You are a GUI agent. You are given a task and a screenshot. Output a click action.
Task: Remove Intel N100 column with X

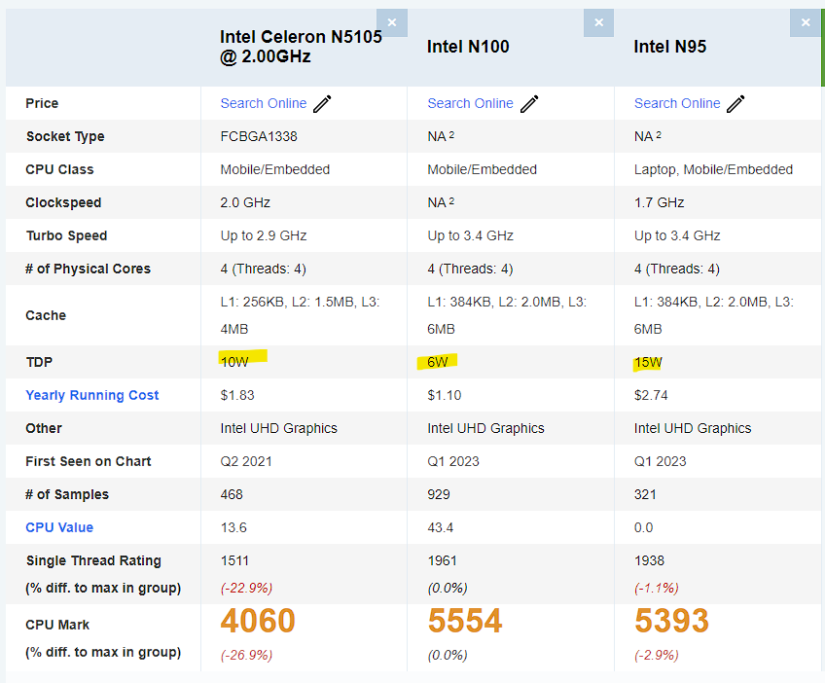pos(598,22)
